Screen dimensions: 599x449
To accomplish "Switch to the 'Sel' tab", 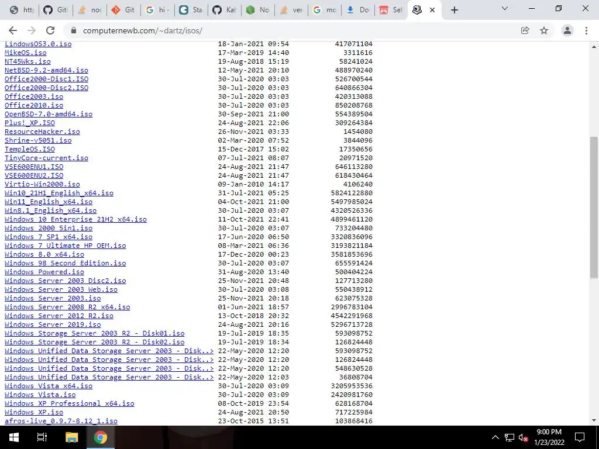I will pos(391,10).
